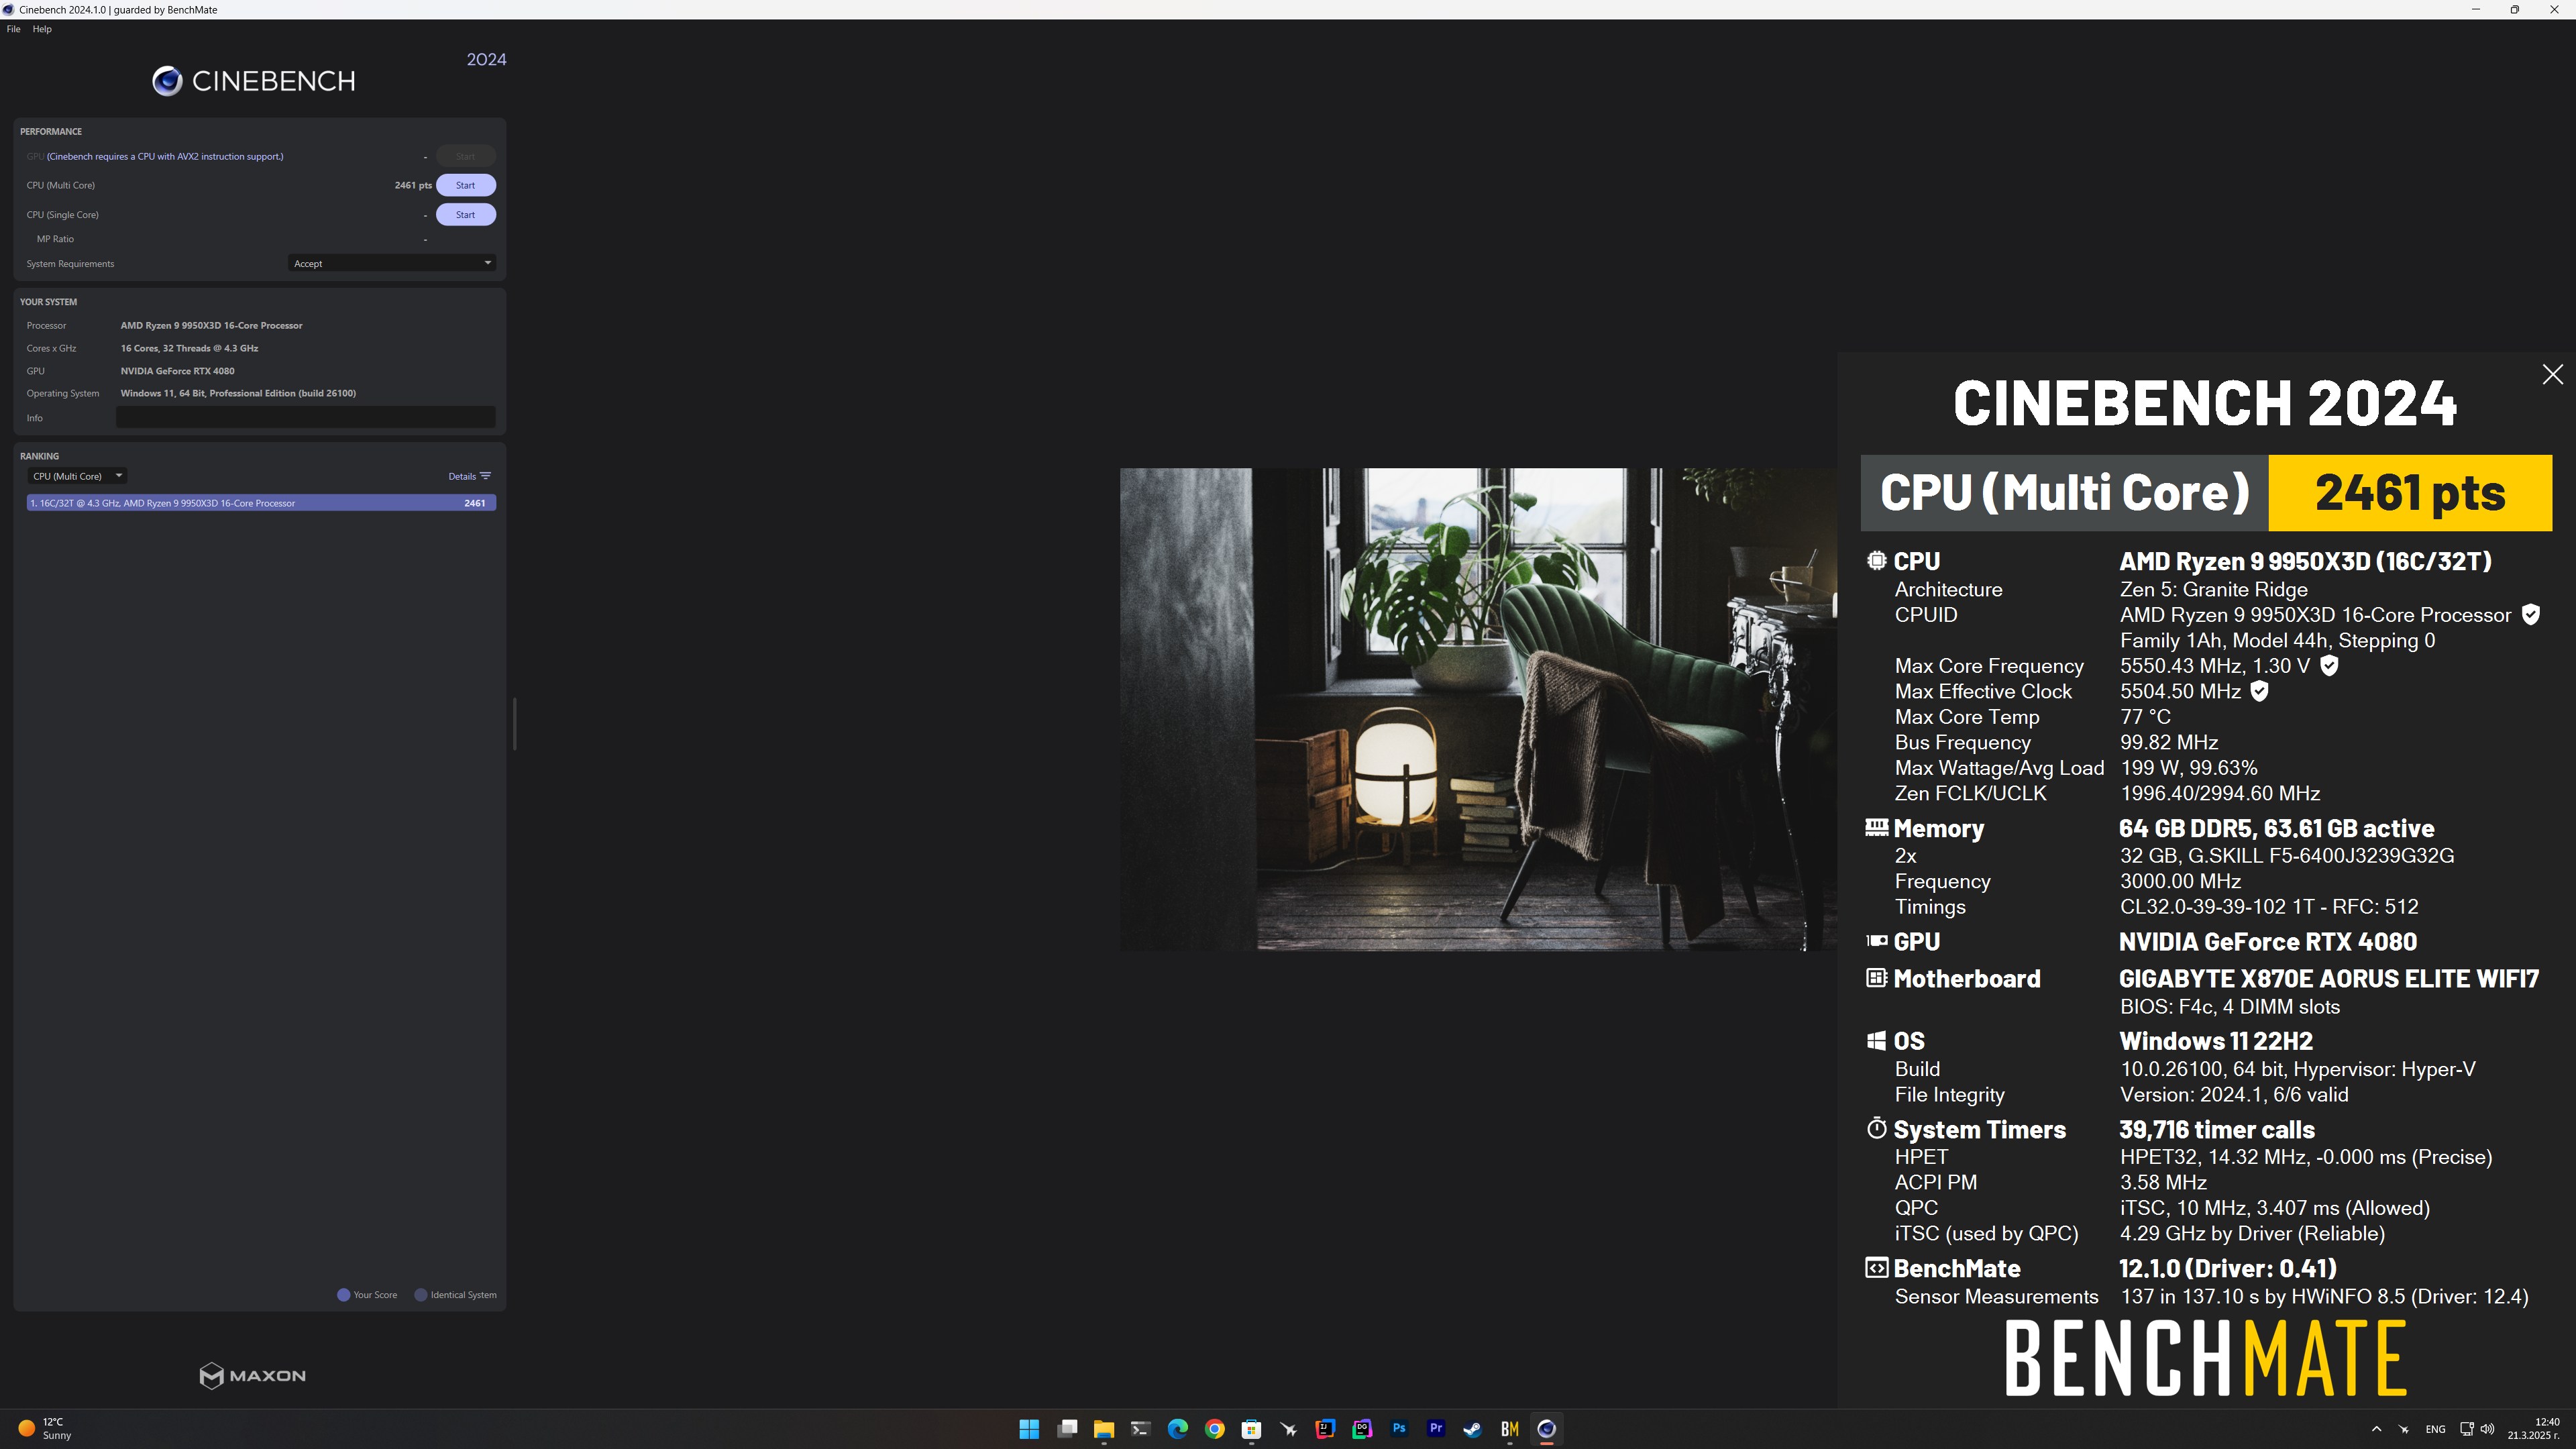Click the 16 Cores, 32 Threads @ 4.3 GHz text
Image resolution: width=2576 pixels, height=1449 pixels.
click(x=189, y=348)
